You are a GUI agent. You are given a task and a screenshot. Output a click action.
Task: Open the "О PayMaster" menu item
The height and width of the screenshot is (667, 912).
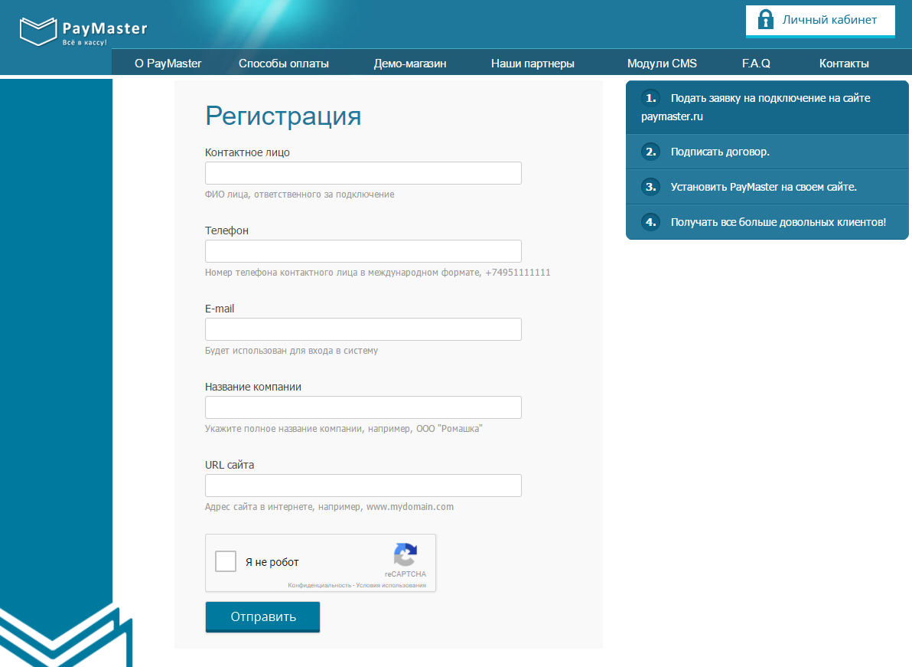[168, 64]
